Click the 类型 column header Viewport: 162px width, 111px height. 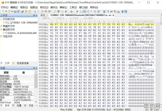coord(6,73)
